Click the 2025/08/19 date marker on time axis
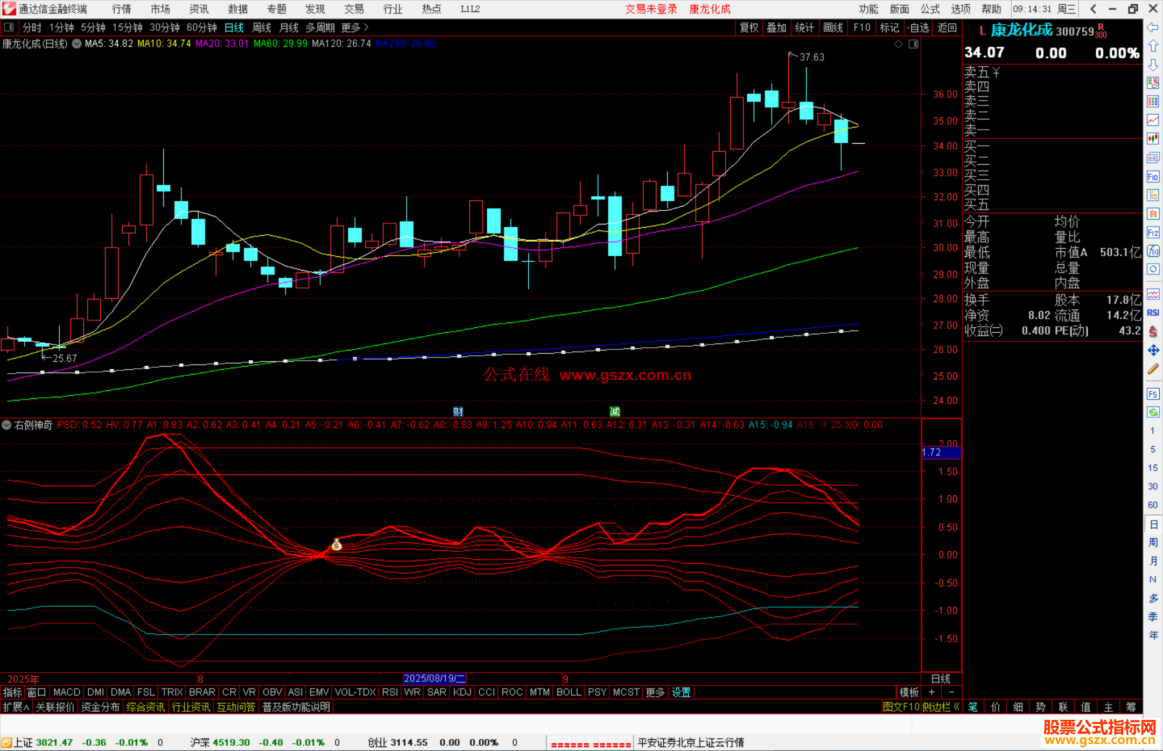The height and width of the screenshot is (751, 1163). (x=435, y=678)
